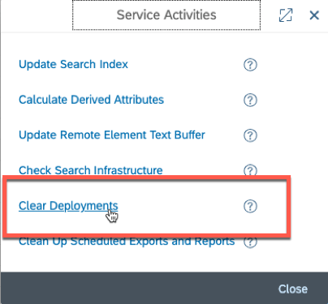View help for Check Search Infrastructure
Image resolution: width=328 pixels, height=304 pixels.
click(250, 170)
